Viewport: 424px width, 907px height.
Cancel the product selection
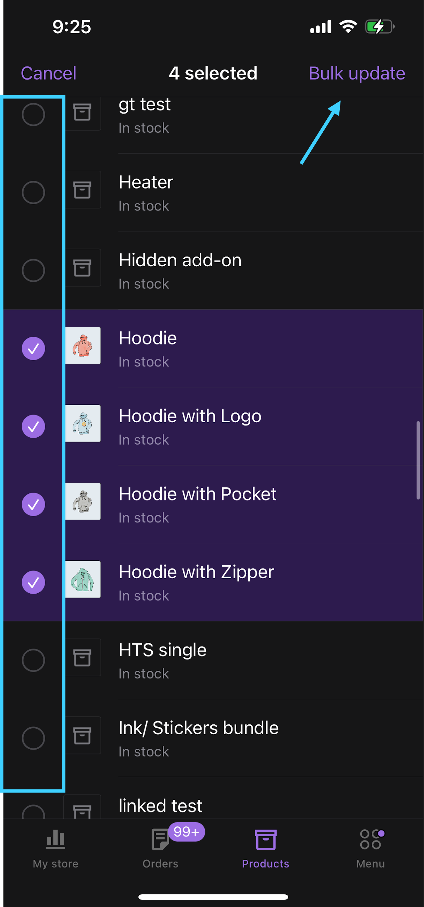tap(49, 73)
